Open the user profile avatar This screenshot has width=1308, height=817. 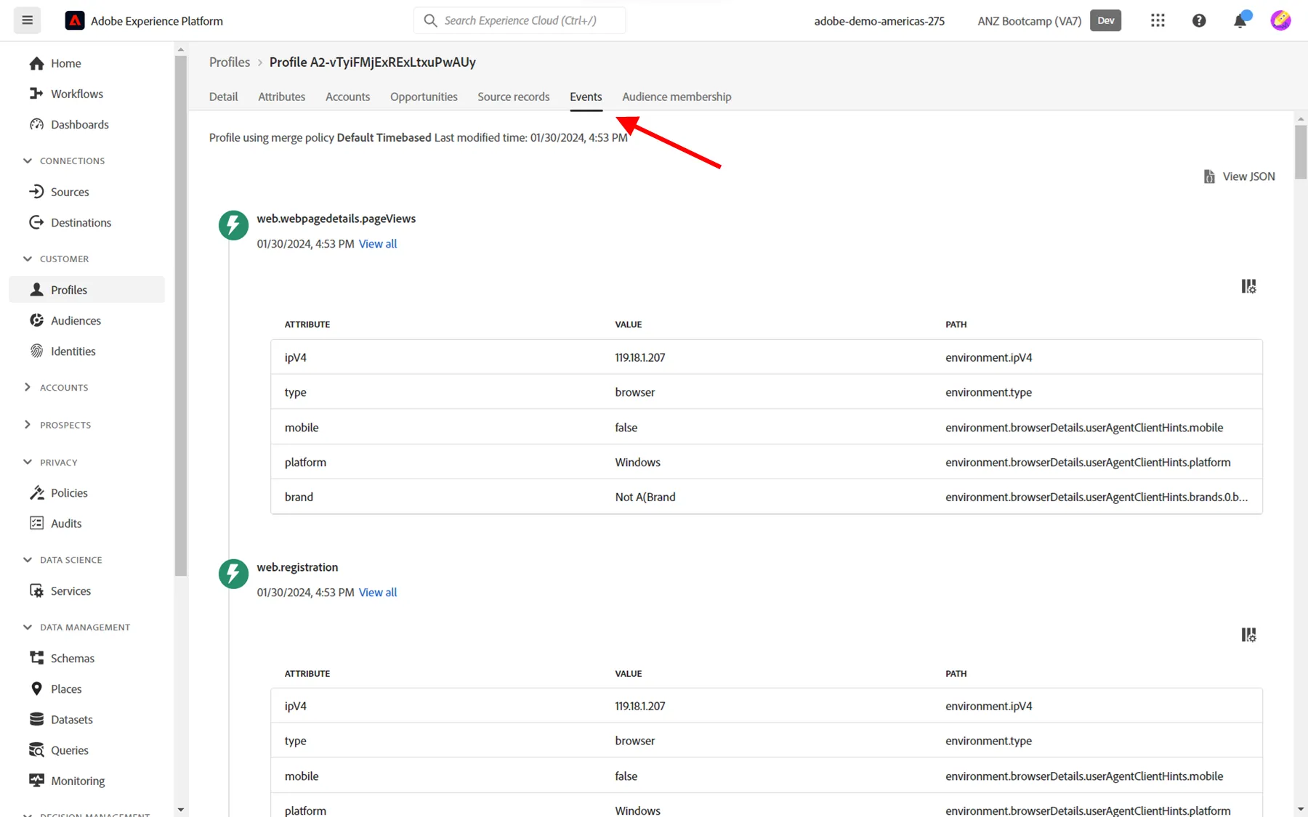[x=1280, y=21]
